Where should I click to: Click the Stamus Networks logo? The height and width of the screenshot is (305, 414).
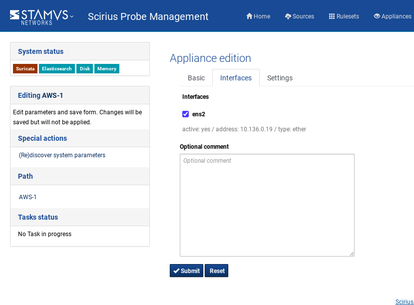[x=39, y=16]
